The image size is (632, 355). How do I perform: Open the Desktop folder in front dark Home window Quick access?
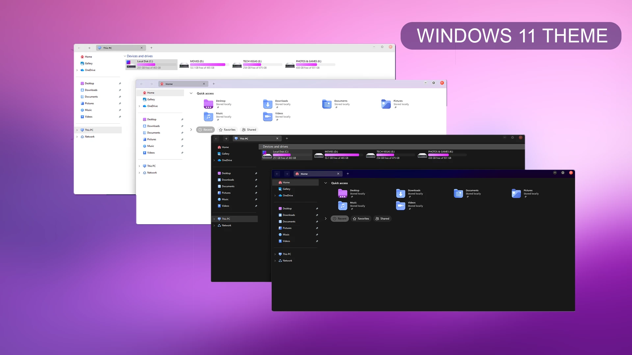click(x=352, y=193)
